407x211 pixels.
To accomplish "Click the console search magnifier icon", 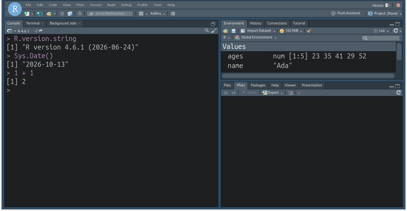I will [x=207, y=31].
